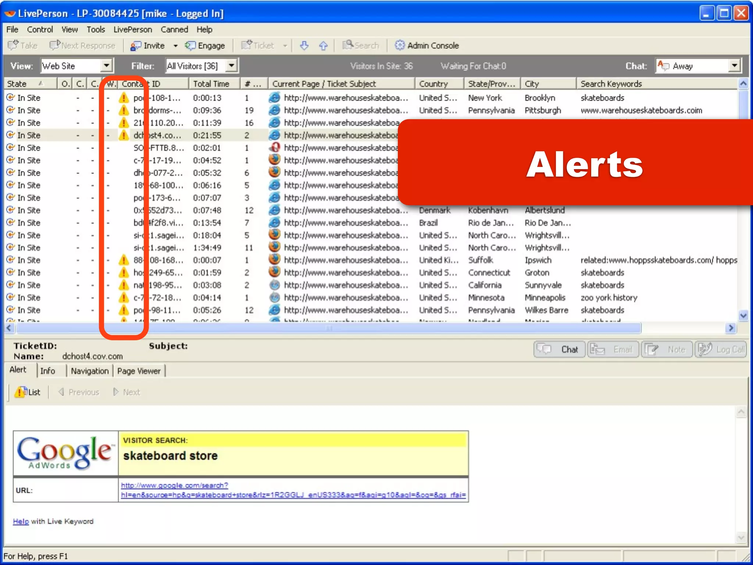Click In Site state icon on Pittsburgh row

pyautogui.click(x=10, y=110)
